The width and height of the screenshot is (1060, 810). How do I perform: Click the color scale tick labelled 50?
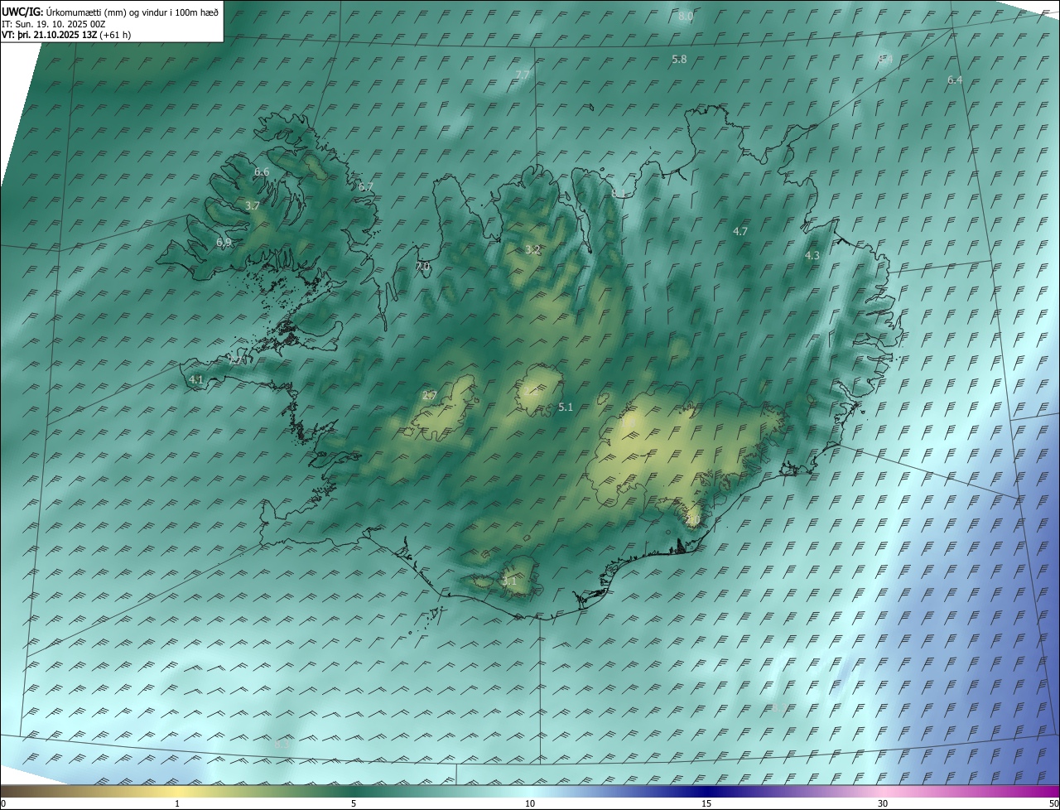pyautogui.click(x=1053, y=803)
